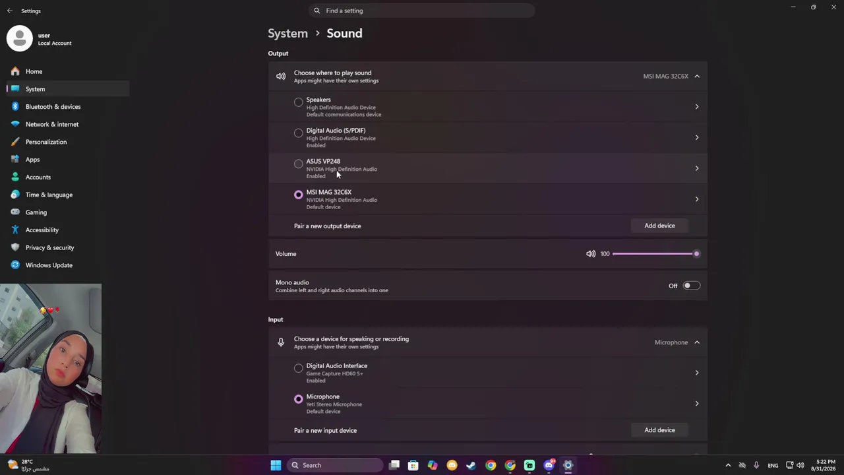Show hidden icons in the system tray

click(x=728, y=465)
